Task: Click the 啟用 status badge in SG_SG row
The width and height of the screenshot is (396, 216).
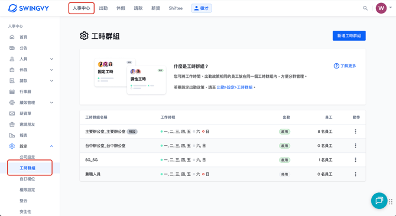Action: tap(285, 160)
